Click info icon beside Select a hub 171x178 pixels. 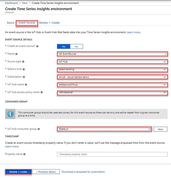[x=24, y=69]
